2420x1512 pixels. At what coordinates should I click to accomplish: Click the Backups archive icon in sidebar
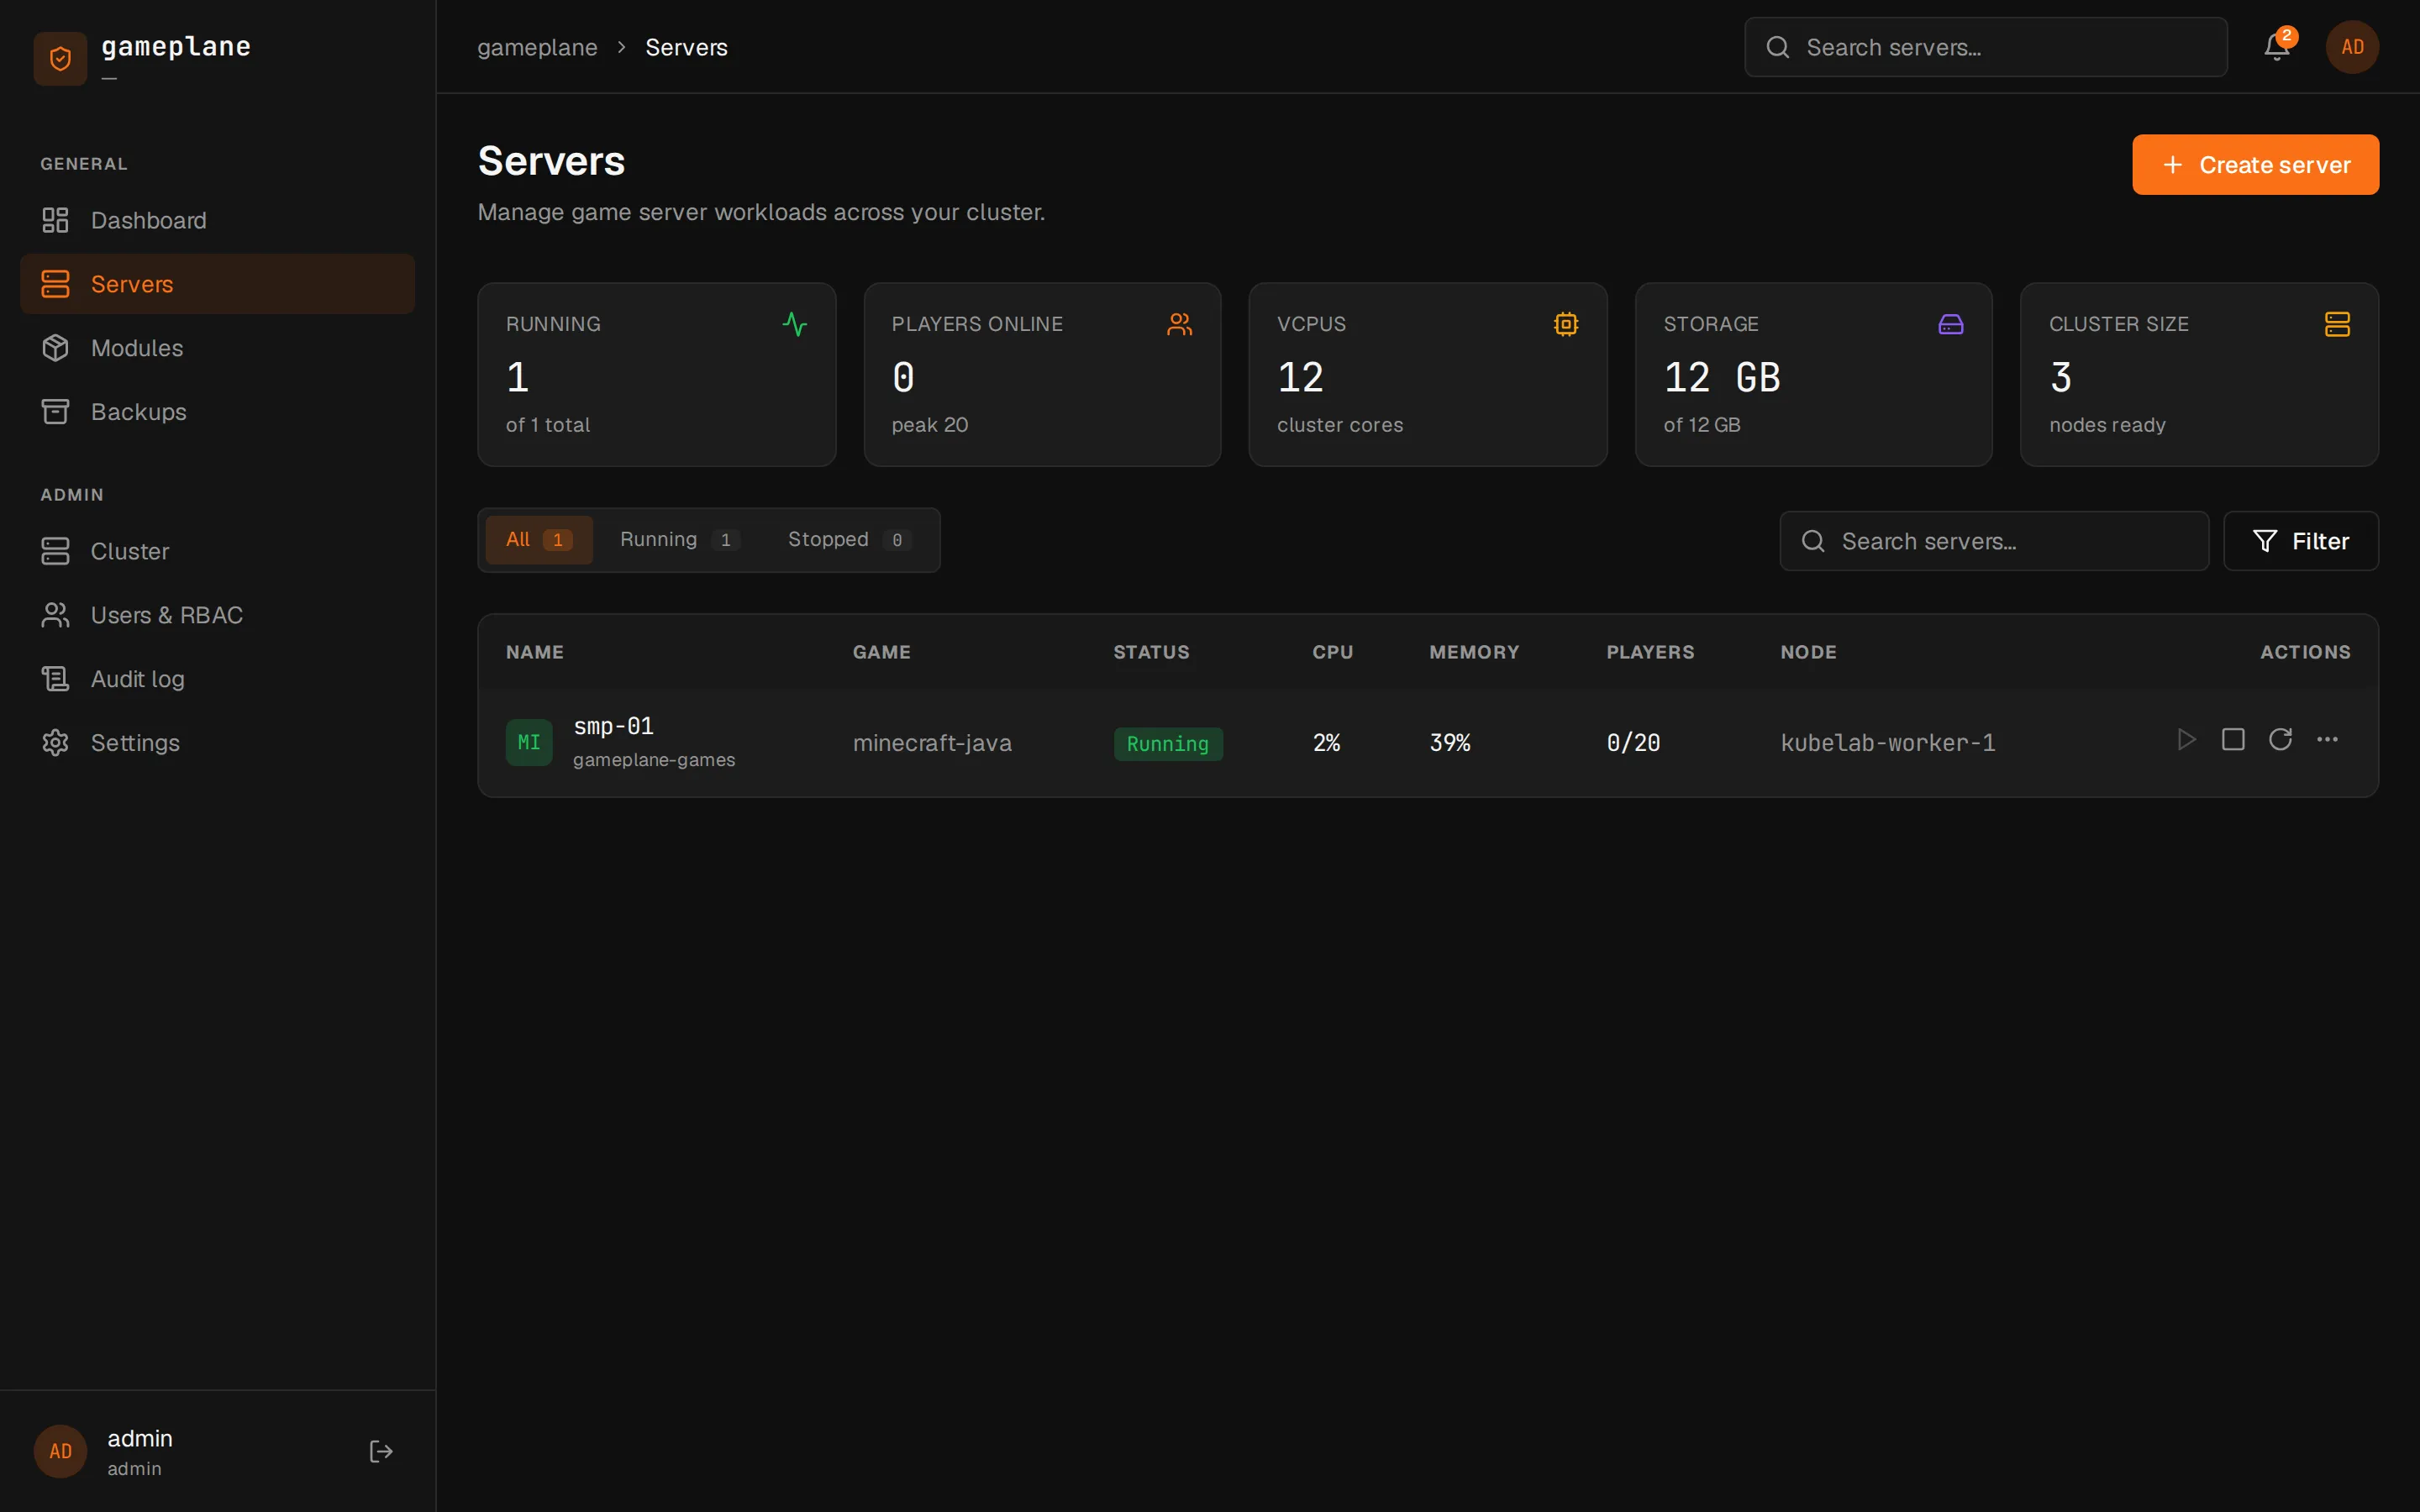(x=55, y=411)
